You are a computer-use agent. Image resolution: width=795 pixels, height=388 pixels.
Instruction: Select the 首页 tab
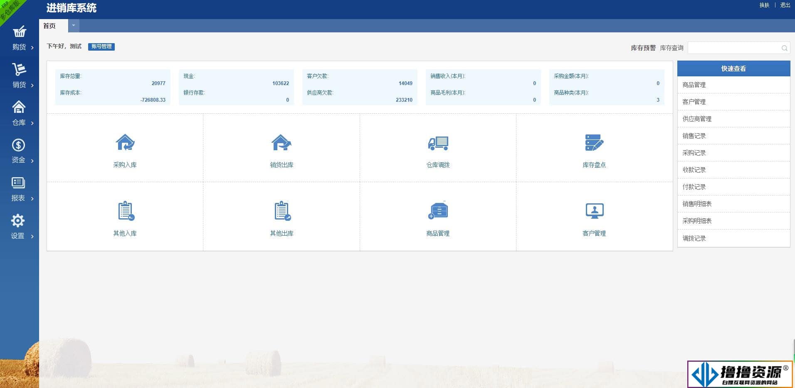(53, 26)
